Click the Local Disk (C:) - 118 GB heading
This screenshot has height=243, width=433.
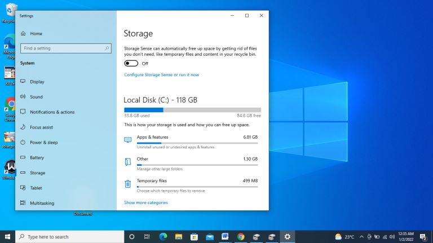coord(161,100)
